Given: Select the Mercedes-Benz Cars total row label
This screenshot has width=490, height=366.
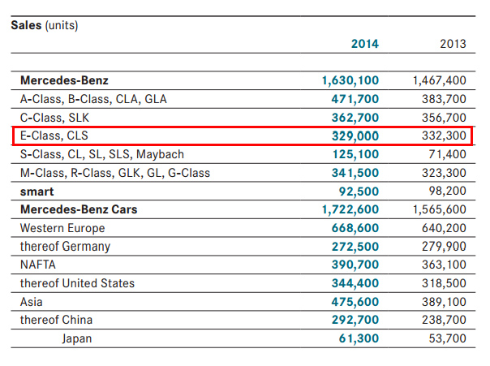Looking at the screenshot, I should tap(79, 209).
